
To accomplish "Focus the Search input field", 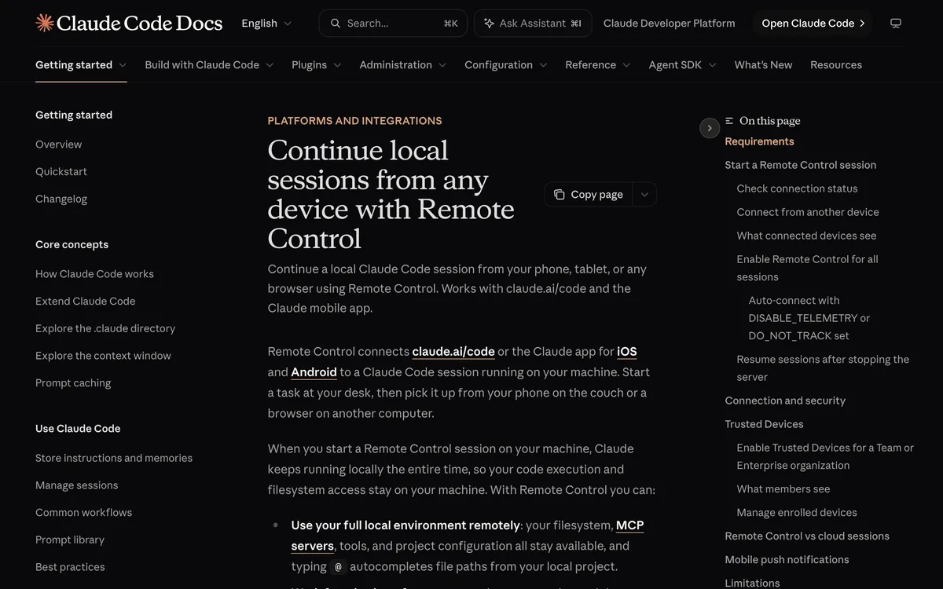I will tap(393, 24).
